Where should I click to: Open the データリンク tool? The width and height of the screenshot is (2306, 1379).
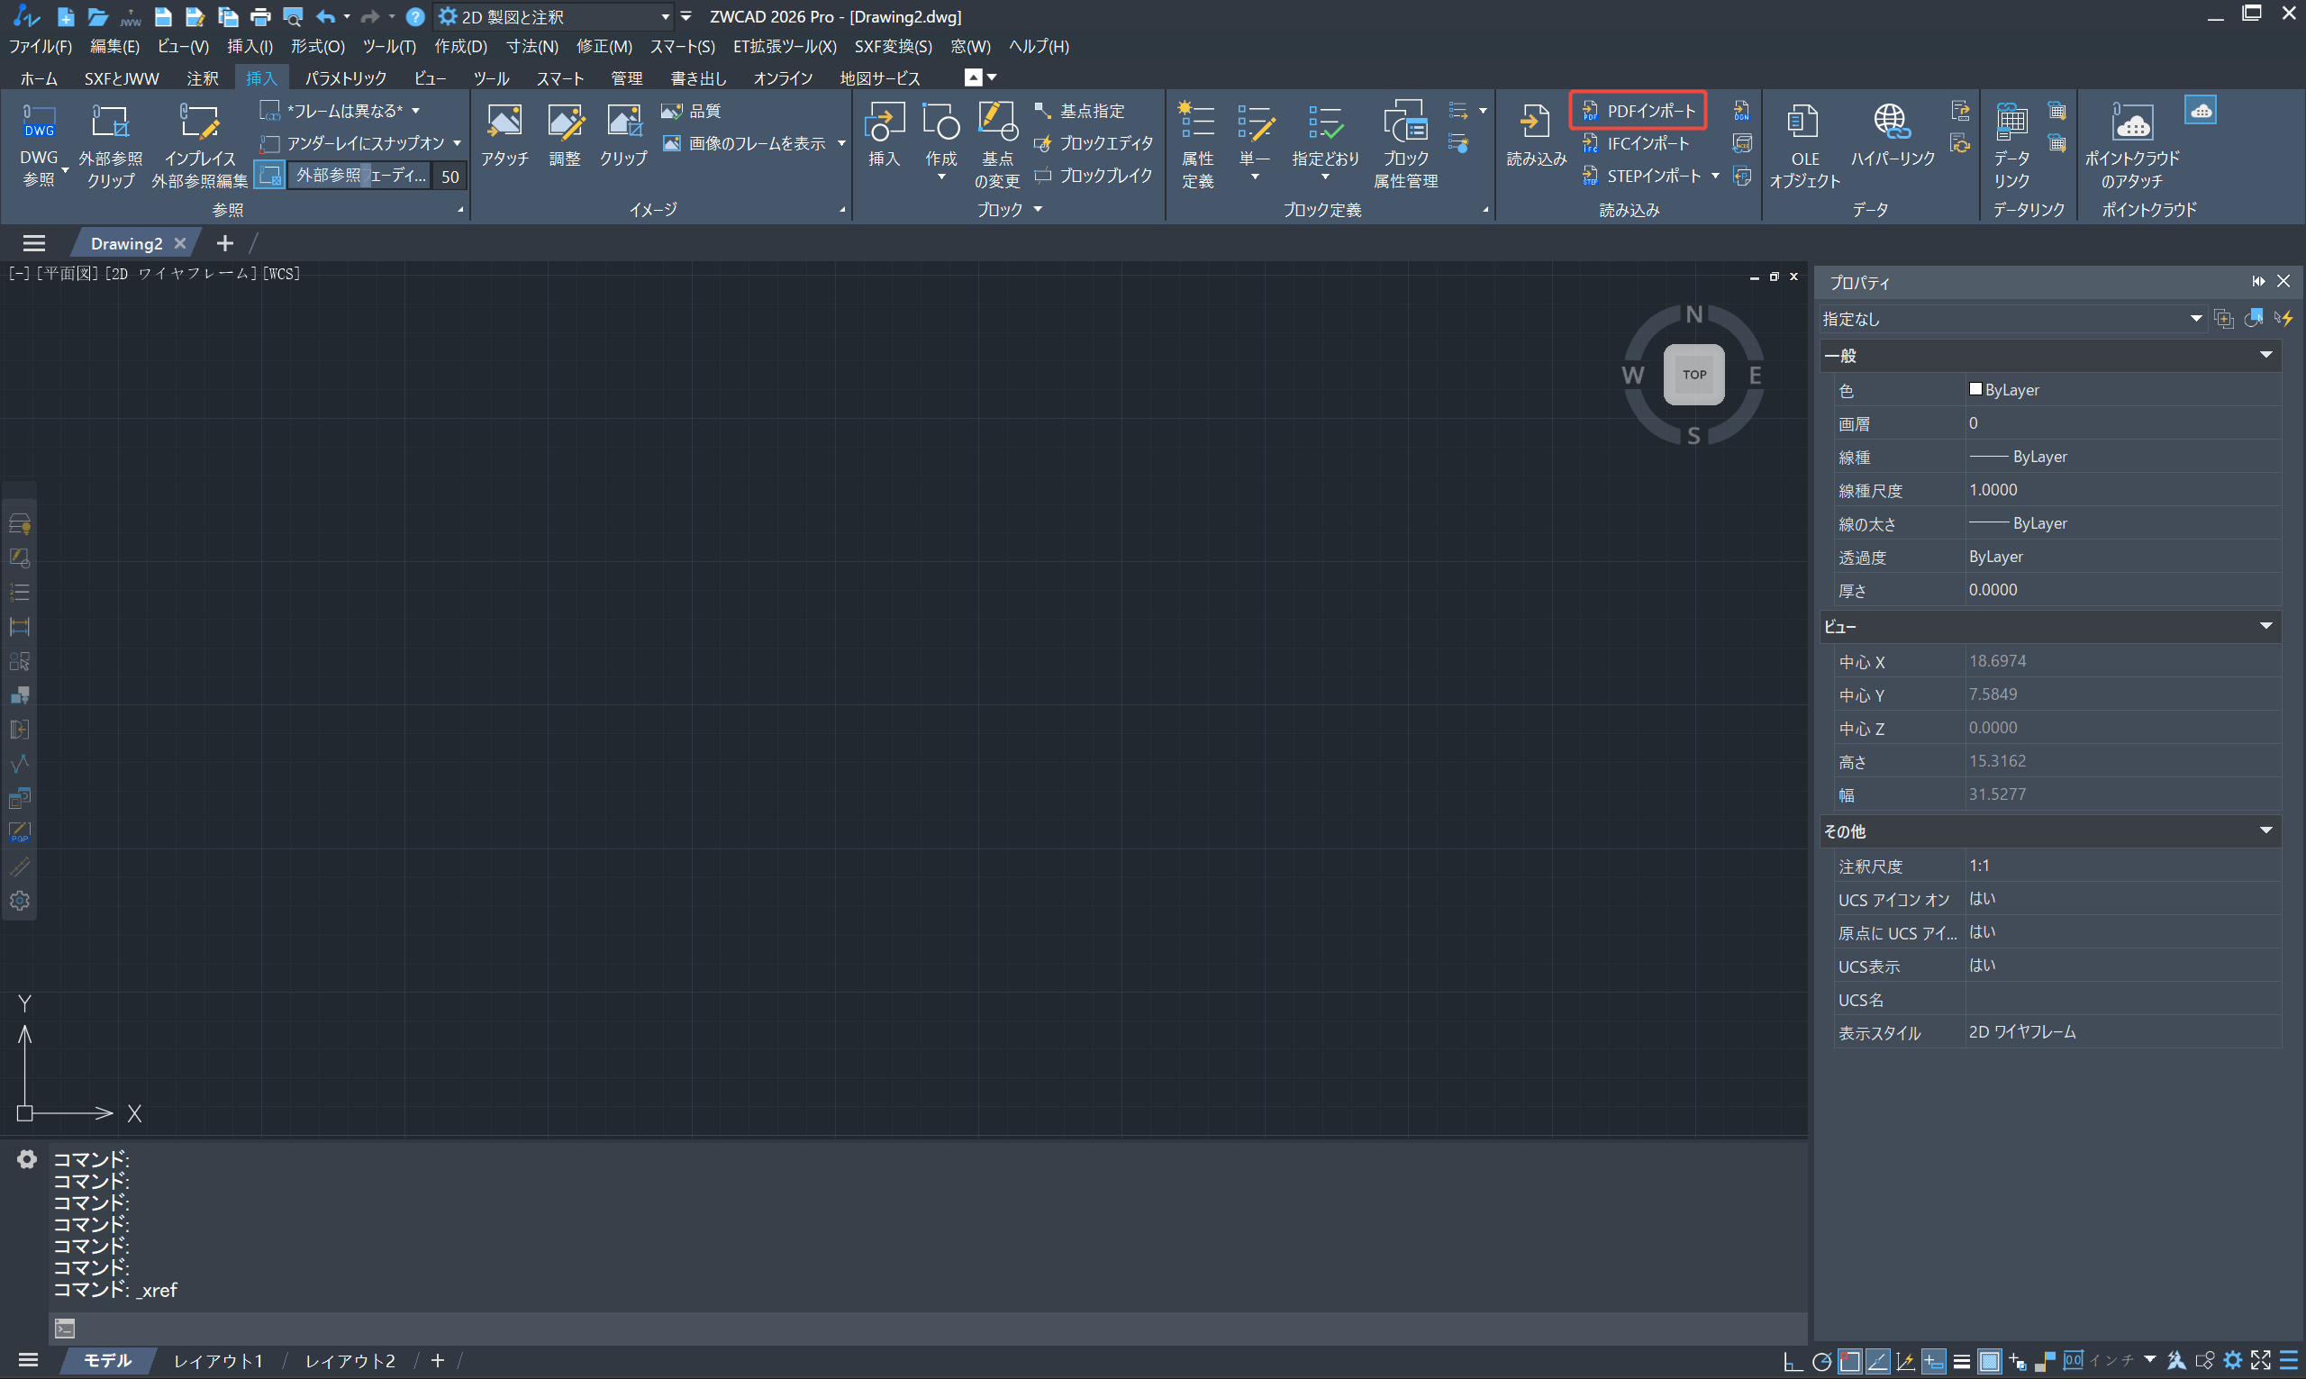(2011, 144)
